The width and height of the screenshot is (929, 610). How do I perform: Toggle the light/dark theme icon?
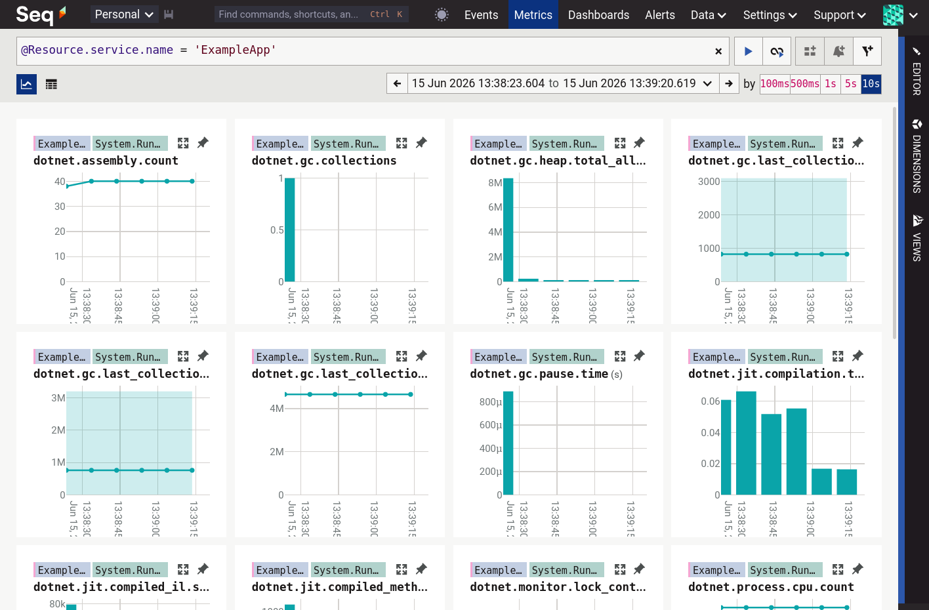(x=442, y=14)
